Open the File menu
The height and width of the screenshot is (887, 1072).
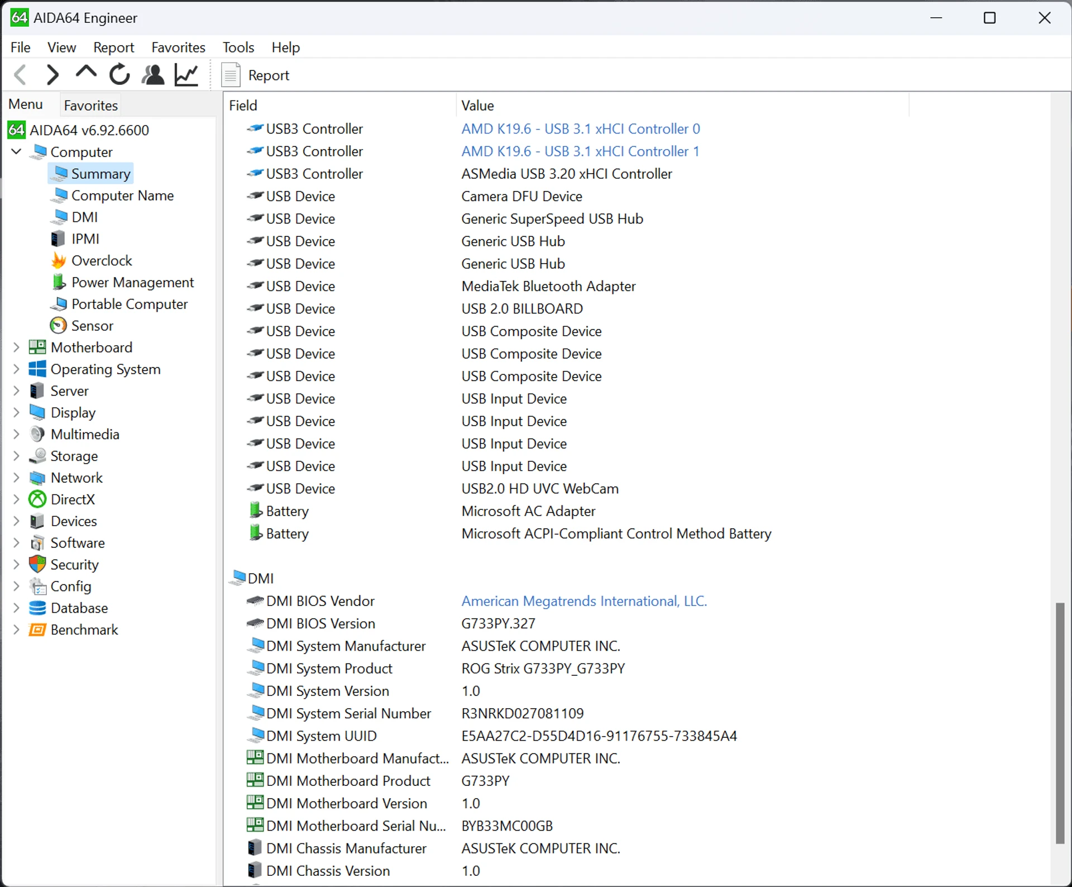pyautogui.click(x=21, y=47)
